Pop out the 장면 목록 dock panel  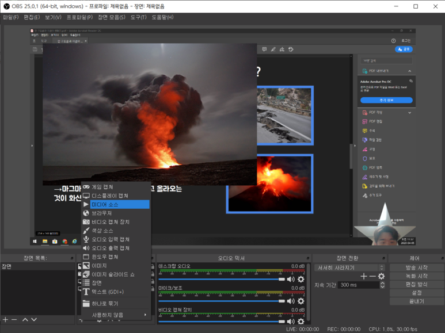72,258
